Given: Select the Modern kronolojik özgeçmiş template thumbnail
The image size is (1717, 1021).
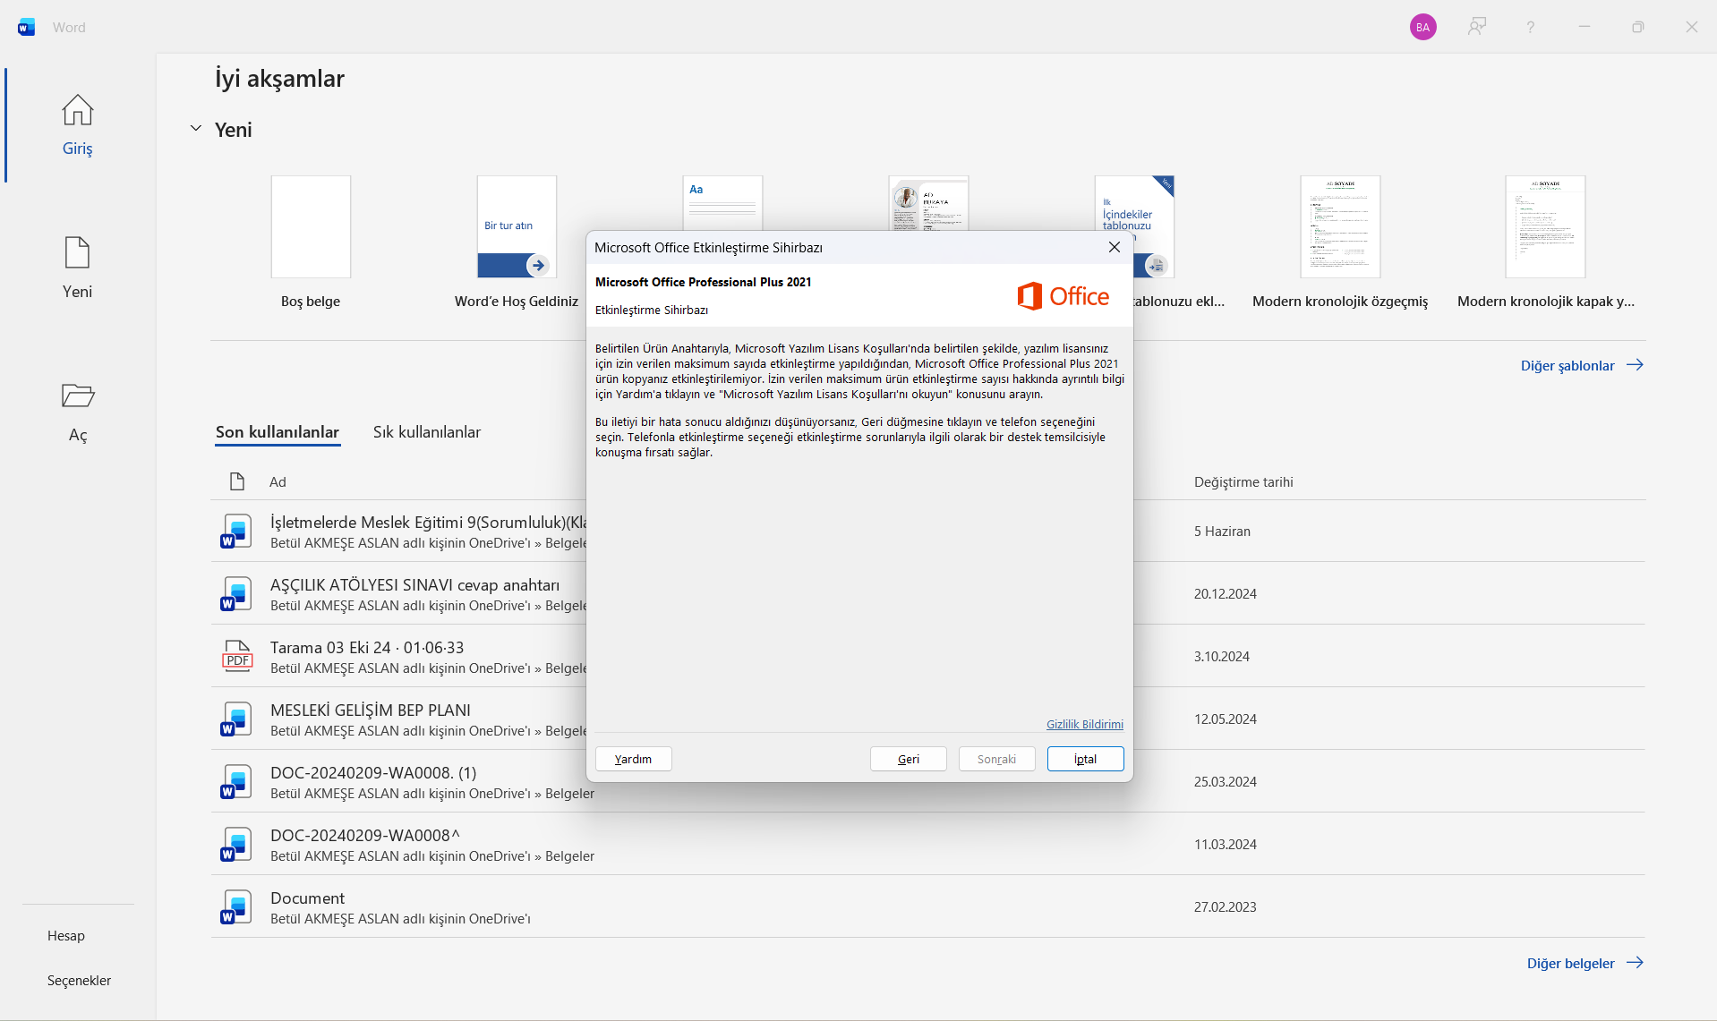Looking at the screenshot, I should click(x=1340, y=226).
